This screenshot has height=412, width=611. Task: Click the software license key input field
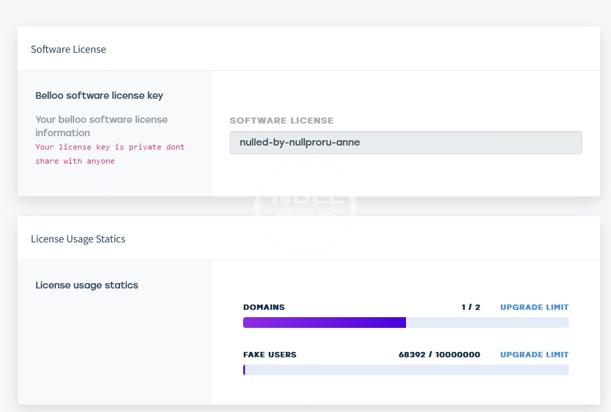pos(405,142)
